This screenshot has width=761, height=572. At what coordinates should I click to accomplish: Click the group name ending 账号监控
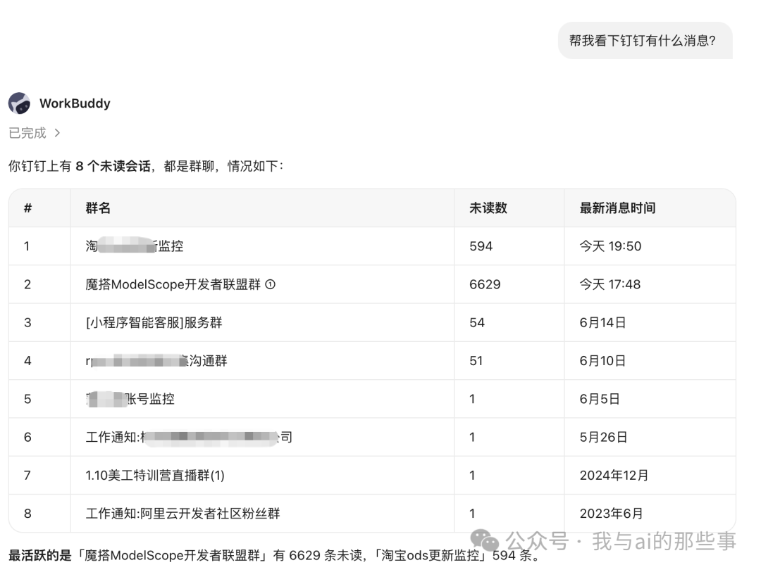coord(130,399)
